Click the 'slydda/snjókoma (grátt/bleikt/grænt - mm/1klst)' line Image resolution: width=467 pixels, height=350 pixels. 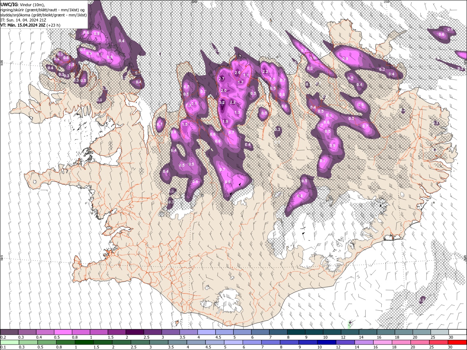(x=44, y=15)
